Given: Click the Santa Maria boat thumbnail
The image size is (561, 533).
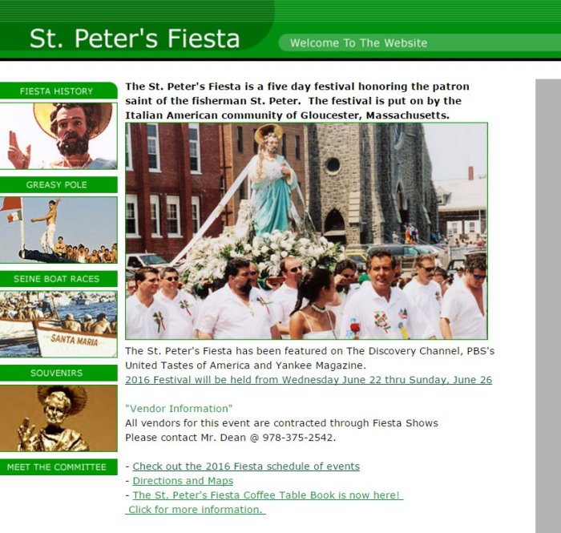Looking at the screenshot, I should pos(59,324).
